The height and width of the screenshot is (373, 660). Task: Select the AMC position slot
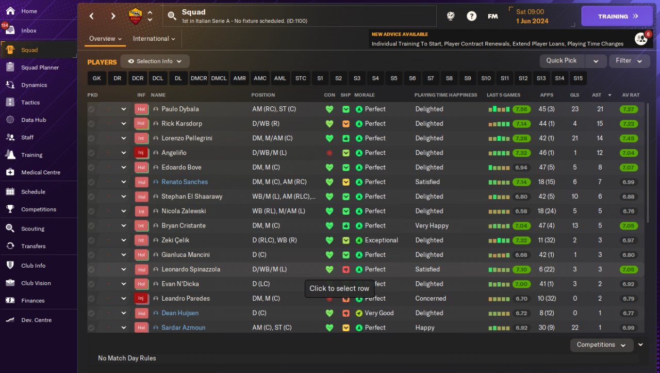pyautogui.click(x=260, y=78)
